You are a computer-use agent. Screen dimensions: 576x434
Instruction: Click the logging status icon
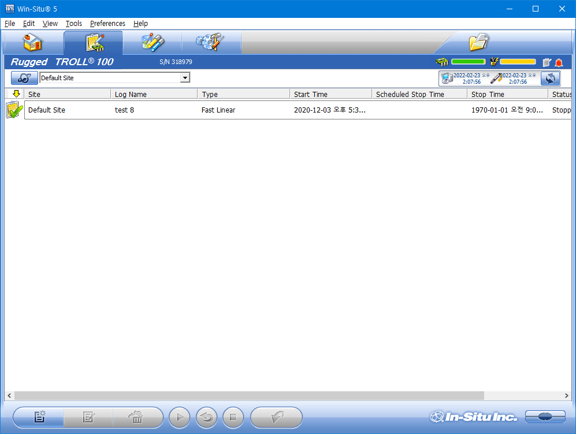(547, 62)
